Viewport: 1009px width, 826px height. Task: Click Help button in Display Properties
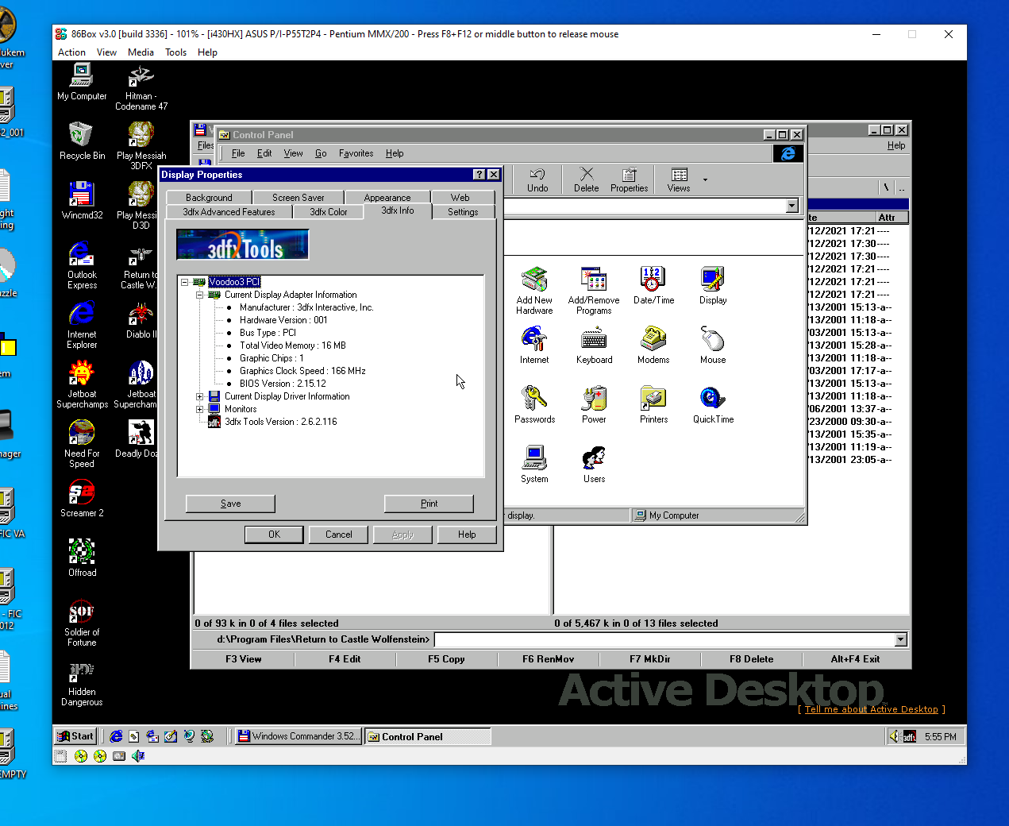(467, 535)
